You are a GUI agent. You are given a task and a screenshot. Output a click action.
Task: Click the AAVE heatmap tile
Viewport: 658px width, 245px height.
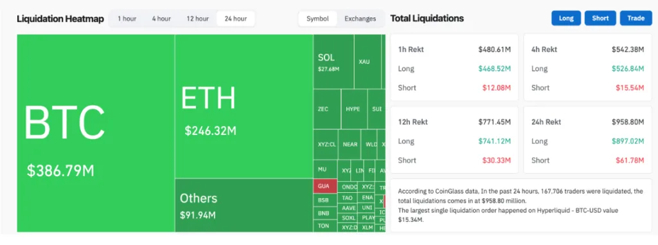click(348, 208)
